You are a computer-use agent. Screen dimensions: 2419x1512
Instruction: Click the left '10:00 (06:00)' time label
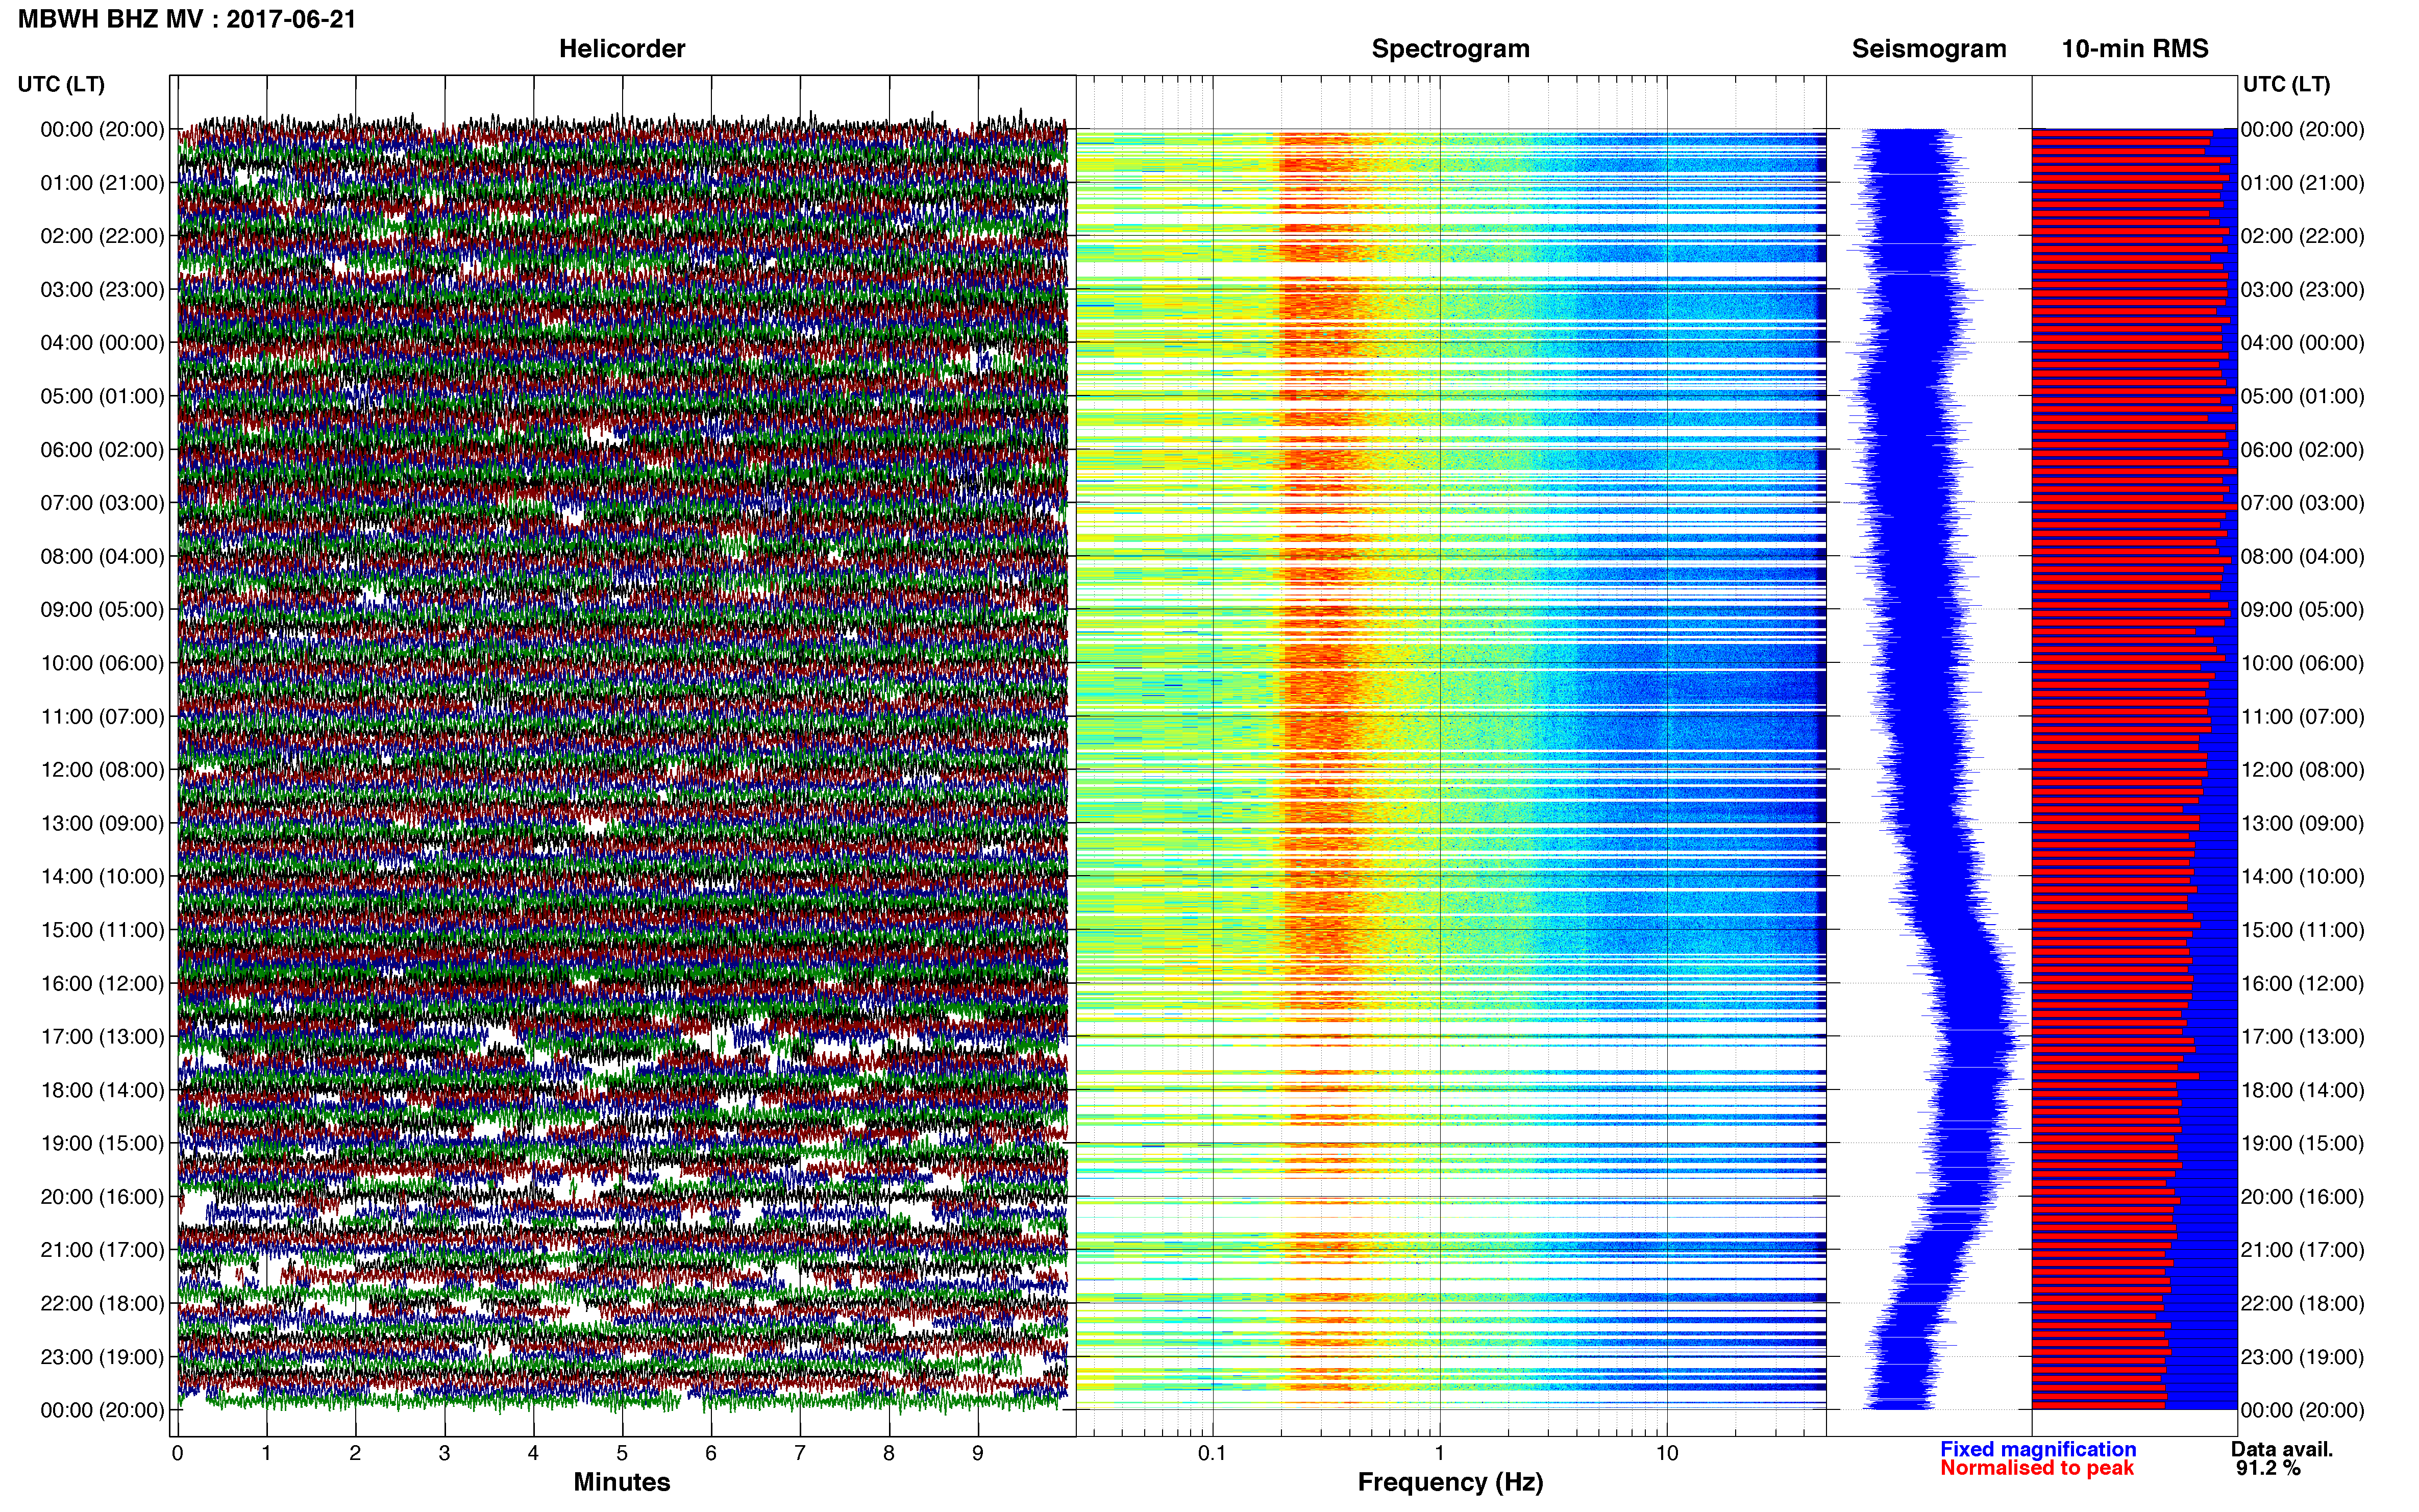pyautogui.click(x=102, y=663)
